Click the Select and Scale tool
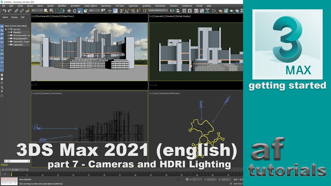The height and width of the screenshot is (186, 331). click(80, 11)
